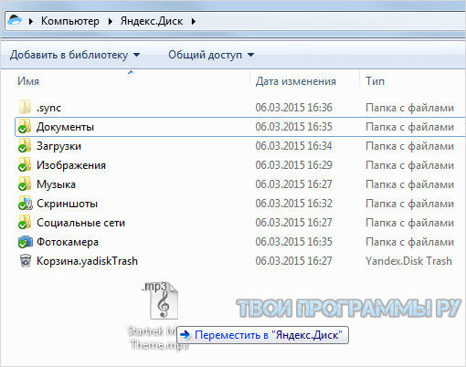Select the Документы folder icon
Viewport: 466px width, 367px height.
tap(25, 127)
